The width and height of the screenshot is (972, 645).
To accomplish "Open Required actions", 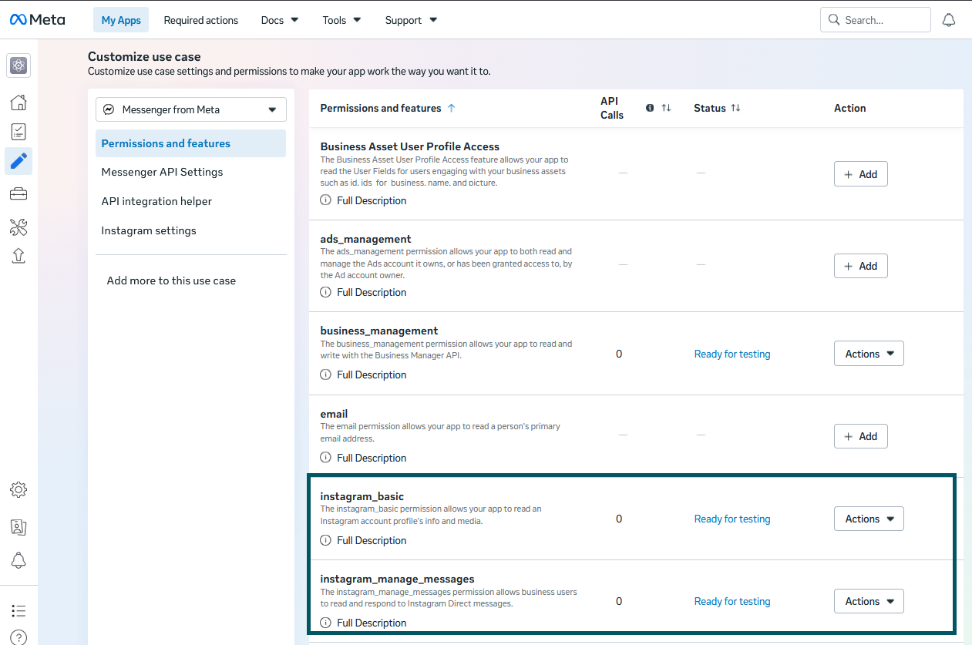I will [x=201, y=20].
